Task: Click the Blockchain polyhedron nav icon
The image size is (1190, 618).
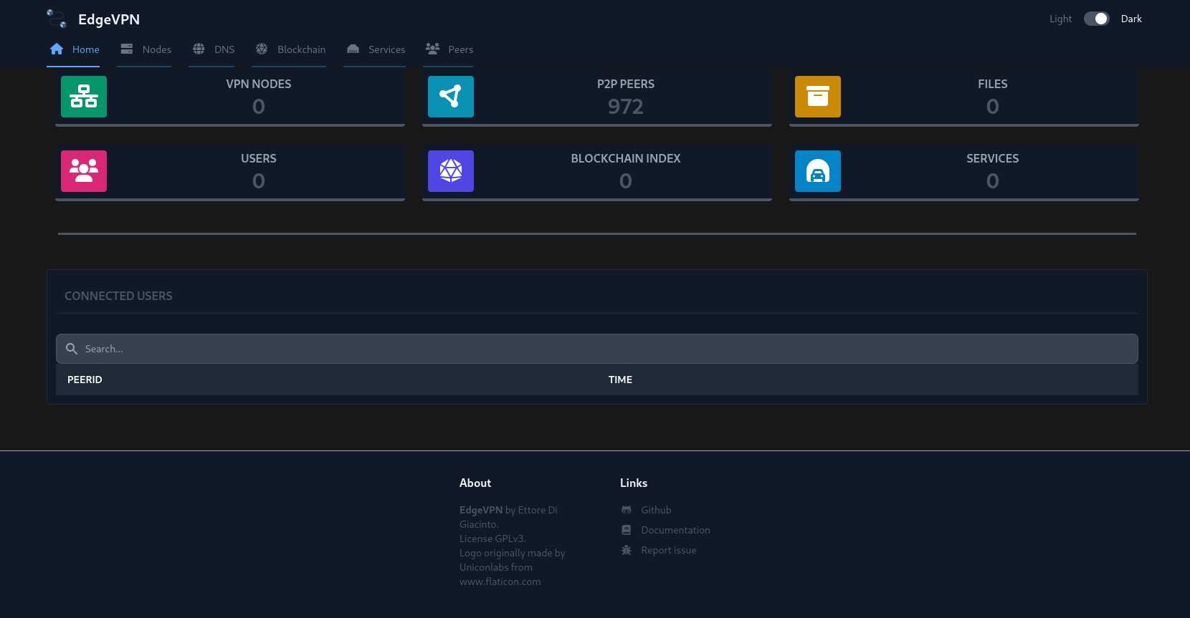Action: click(x=262, y=49)
